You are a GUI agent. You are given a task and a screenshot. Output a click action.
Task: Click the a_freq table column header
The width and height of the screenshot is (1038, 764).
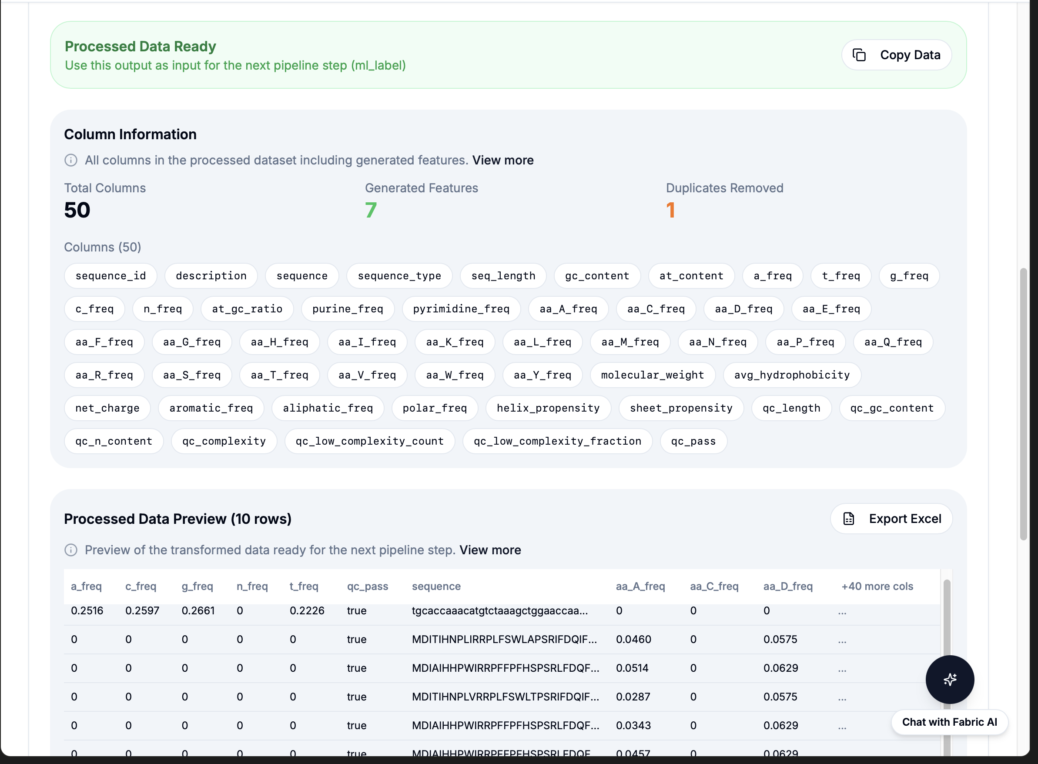pos(87,586)
